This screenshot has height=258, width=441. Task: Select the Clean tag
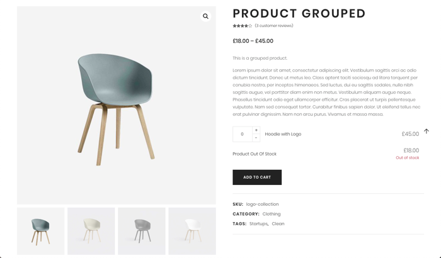(x=278, y=224)
